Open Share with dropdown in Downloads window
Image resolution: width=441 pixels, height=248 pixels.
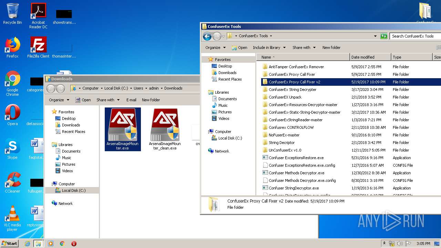click(x=108, y=100)
